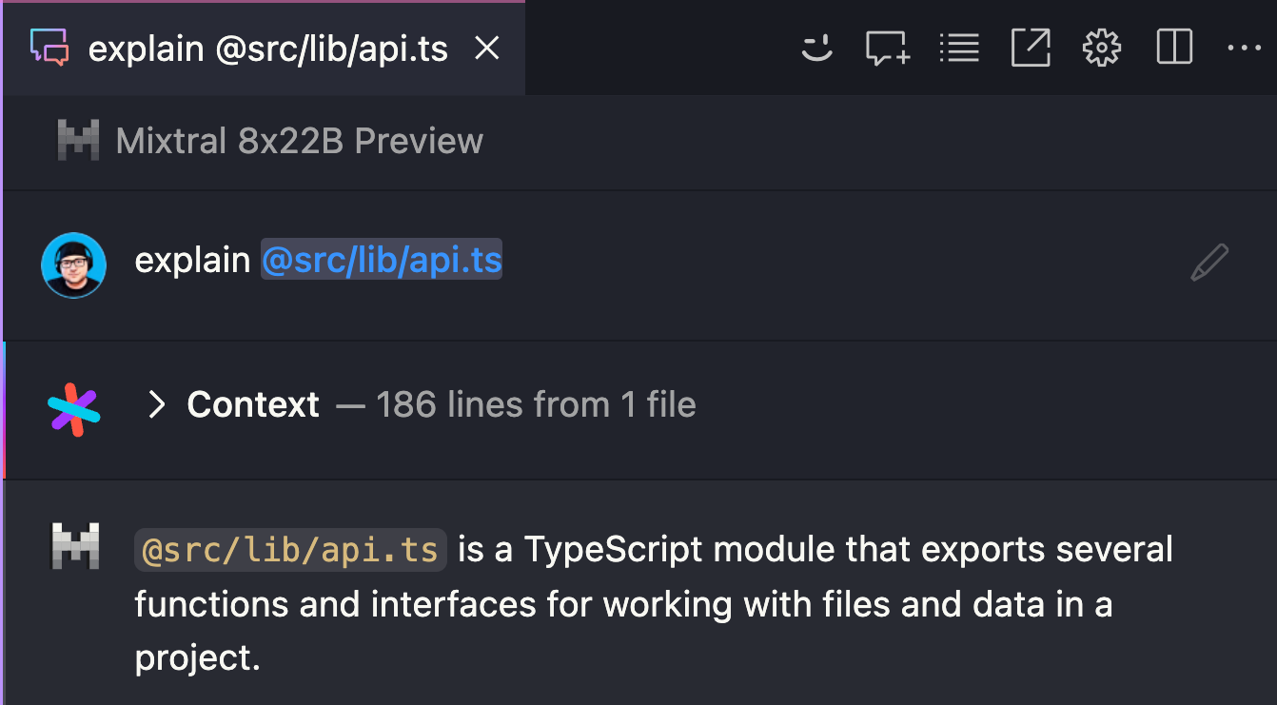Click the Cody chat icon in the tab
This screenshot has width=1277, height=705.
49,48
